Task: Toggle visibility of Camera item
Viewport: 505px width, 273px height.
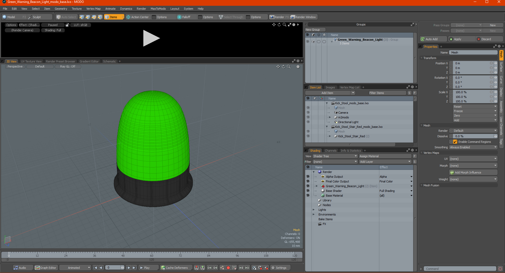Action: [x=308, y=113]
